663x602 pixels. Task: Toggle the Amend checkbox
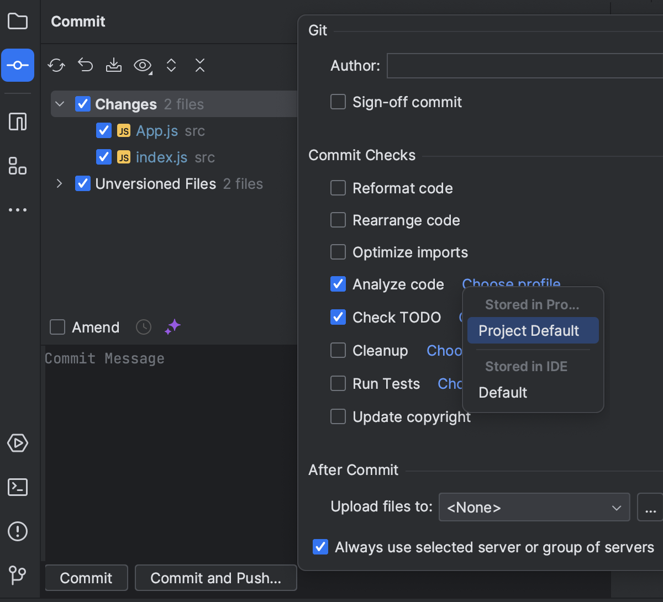[57, 327]
